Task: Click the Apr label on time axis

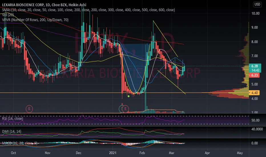Action: (x=207, y=153)
